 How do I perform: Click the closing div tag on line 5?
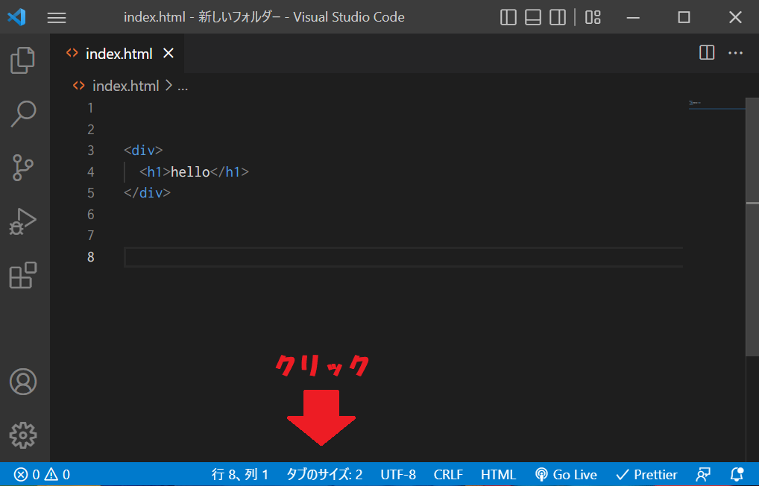[147, 193]
